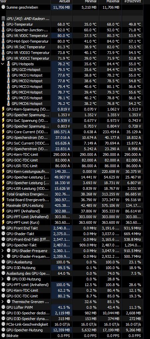
Task: Select the GPU SoC Current row
Action: click(72, 143)
